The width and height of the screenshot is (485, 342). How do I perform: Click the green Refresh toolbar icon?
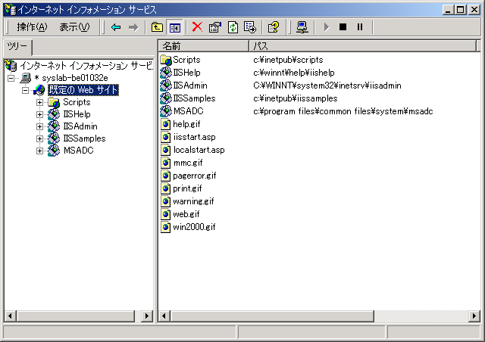pos(233,27)
